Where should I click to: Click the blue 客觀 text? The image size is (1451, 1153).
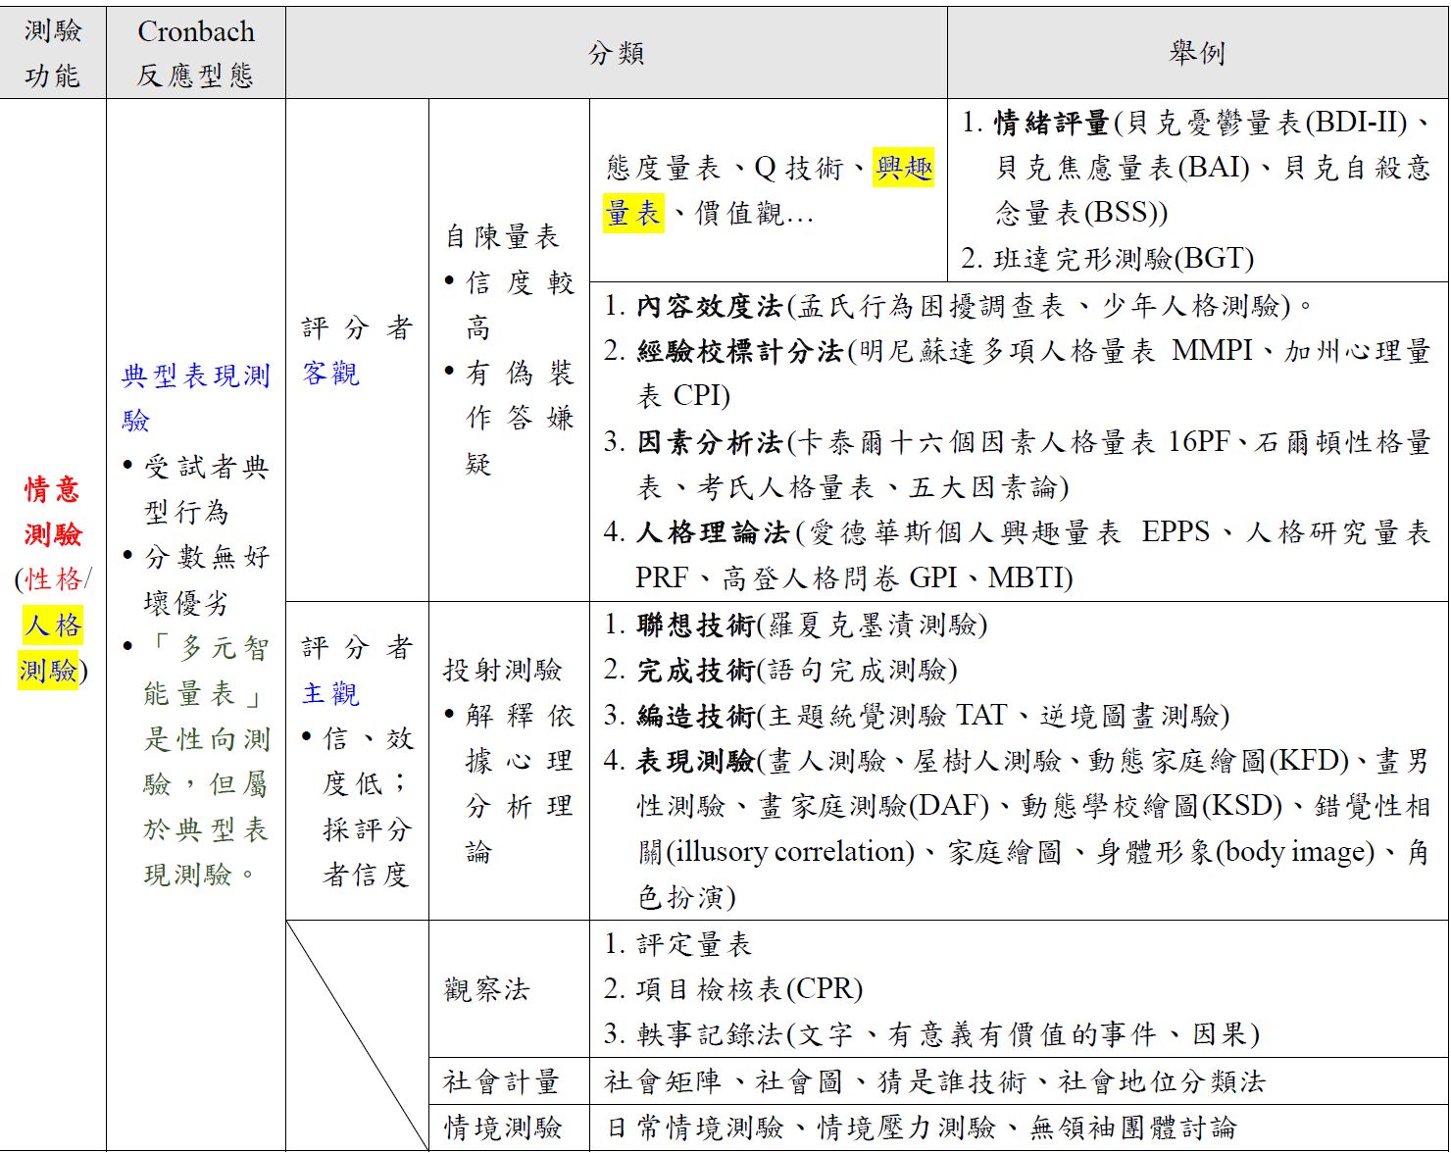click(330, 374)
